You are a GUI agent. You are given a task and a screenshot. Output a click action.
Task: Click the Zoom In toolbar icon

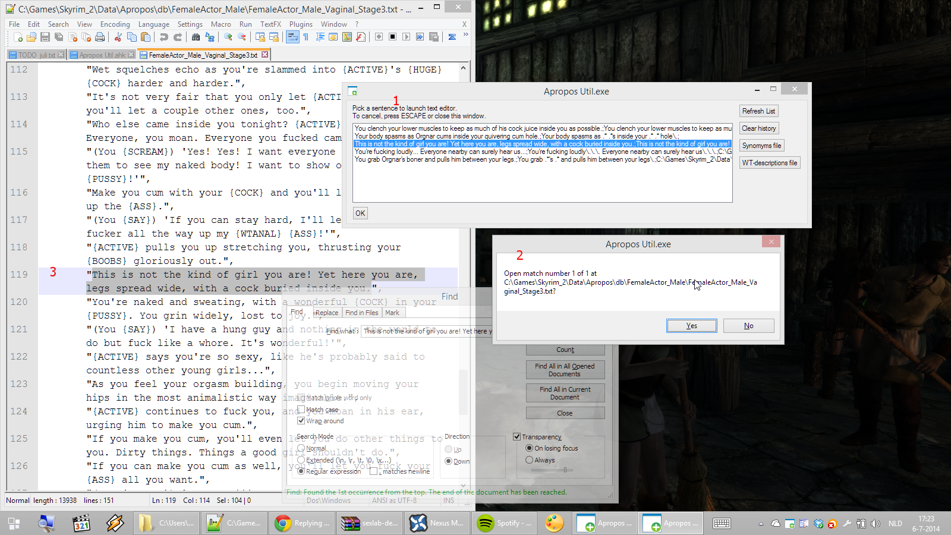click(228, 37)
